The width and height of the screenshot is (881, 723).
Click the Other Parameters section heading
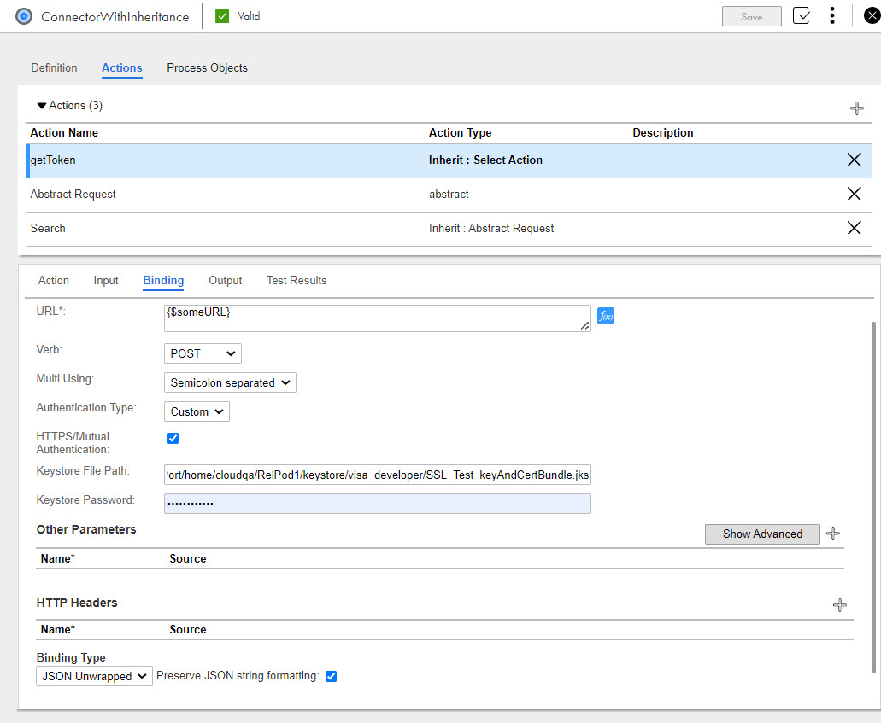(x=86, y=529)
